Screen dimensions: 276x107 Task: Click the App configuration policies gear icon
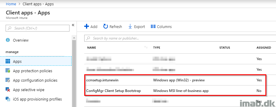pos(8,80)
